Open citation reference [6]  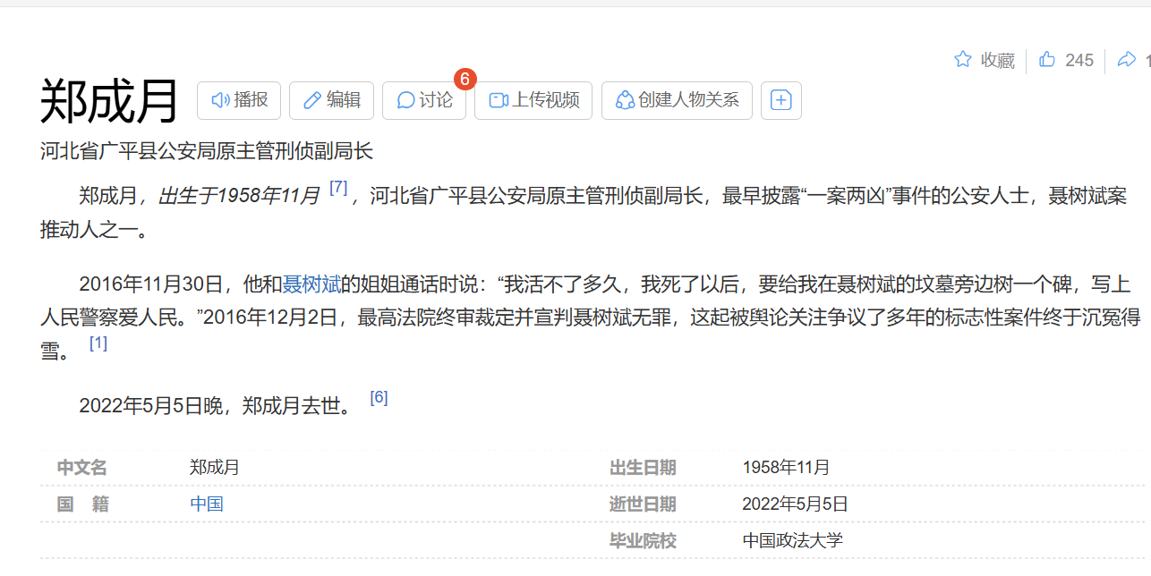(379, 397)
